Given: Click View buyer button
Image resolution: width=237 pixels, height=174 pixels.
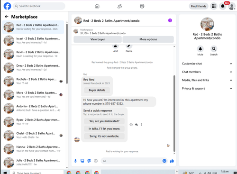Looking at the screenshot, I should pos(98,39).
